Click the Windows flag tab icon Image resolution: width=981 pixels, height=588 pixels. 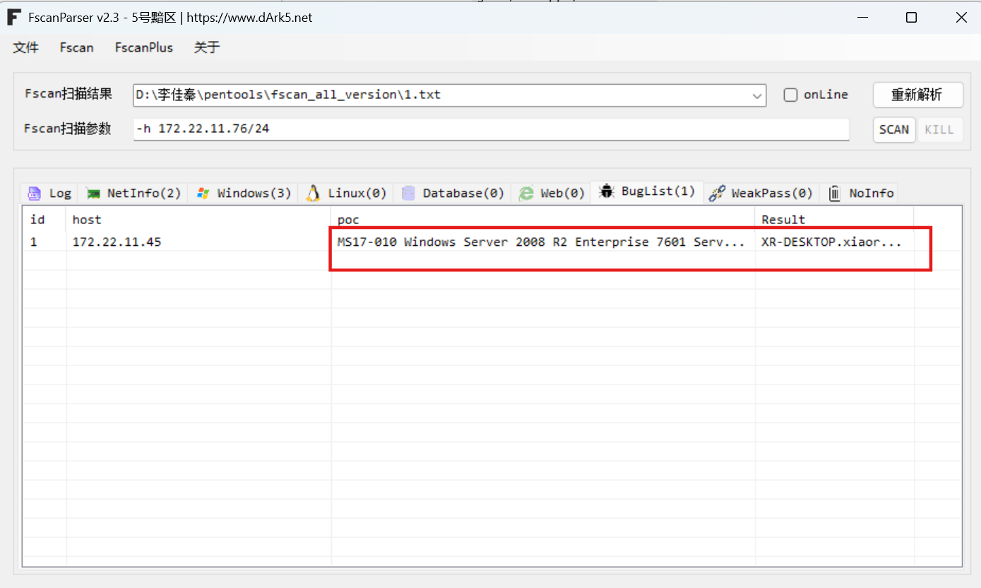[203, 193]
